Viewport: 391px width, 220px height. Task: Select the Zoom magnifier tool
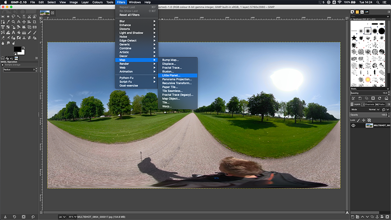(13, 22)
